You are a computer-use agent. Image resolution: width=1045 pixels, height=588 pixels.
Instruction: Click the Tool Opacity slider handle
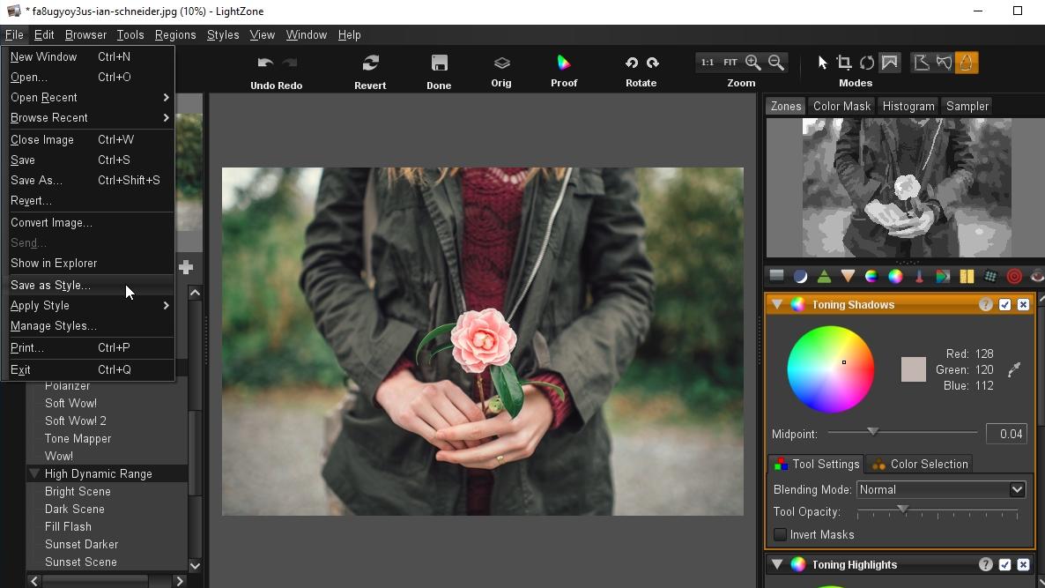[902, 510]
